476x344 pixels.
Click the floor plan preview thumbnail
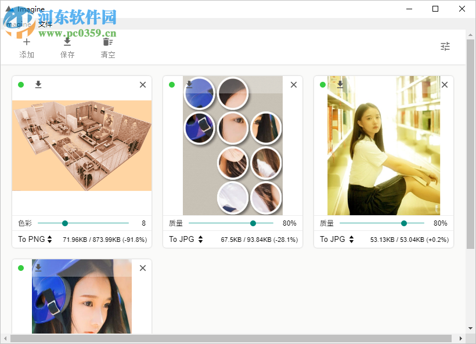click(x=82, y=146)
